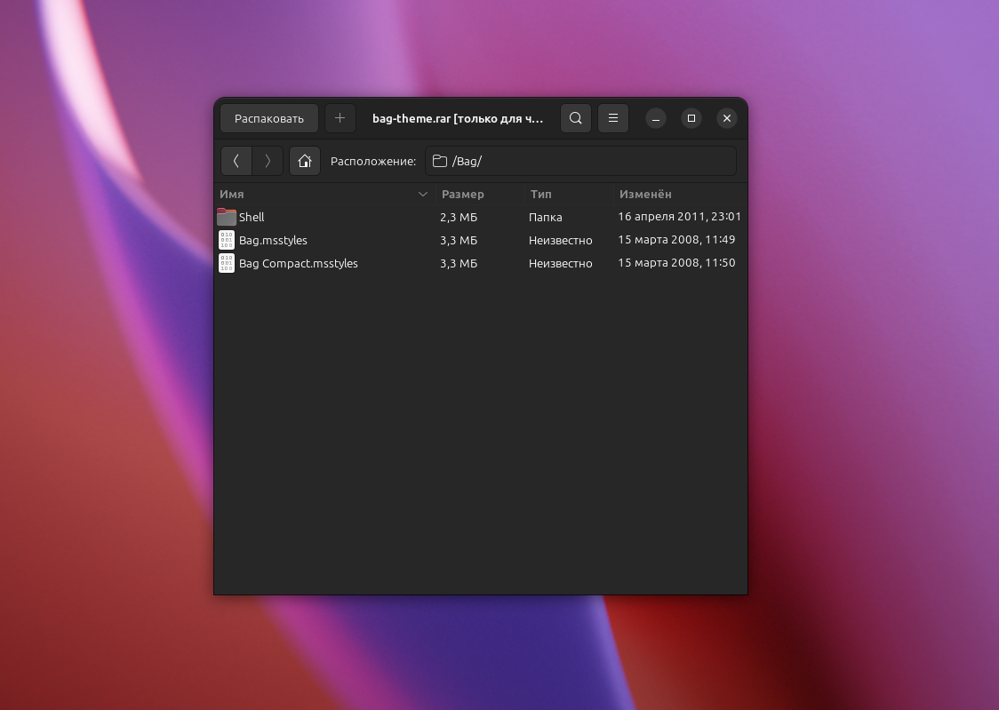Open the hamburger main menu
999x710 pixels.
tap(613, 118)
